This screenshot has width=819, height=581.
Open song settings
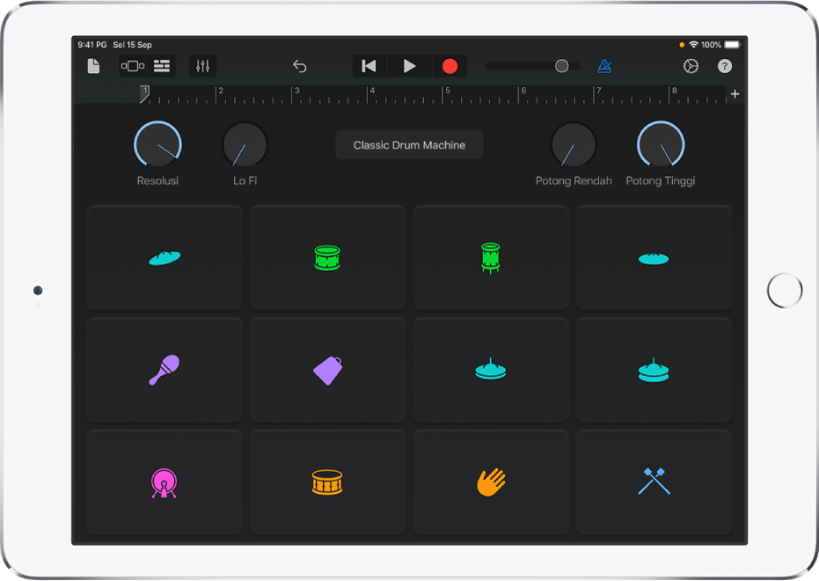(x=691, y=66)
